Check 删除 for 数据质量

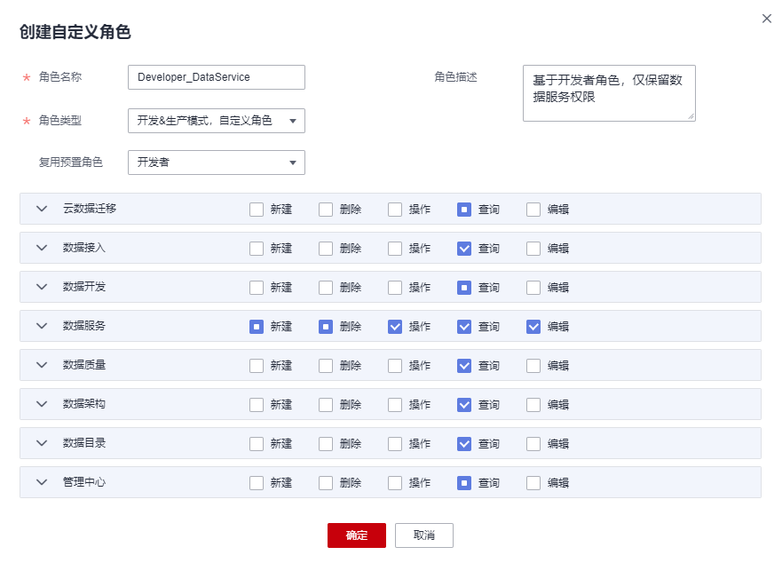tap(326, 366)
